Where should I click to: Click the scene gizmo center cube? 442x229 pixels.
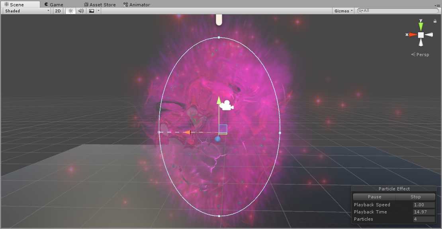(421, 35)
